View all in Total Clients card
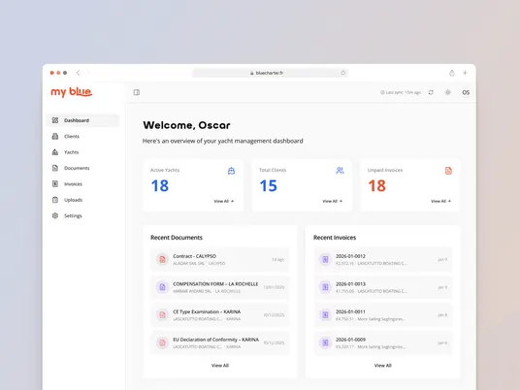 [333, 201]
